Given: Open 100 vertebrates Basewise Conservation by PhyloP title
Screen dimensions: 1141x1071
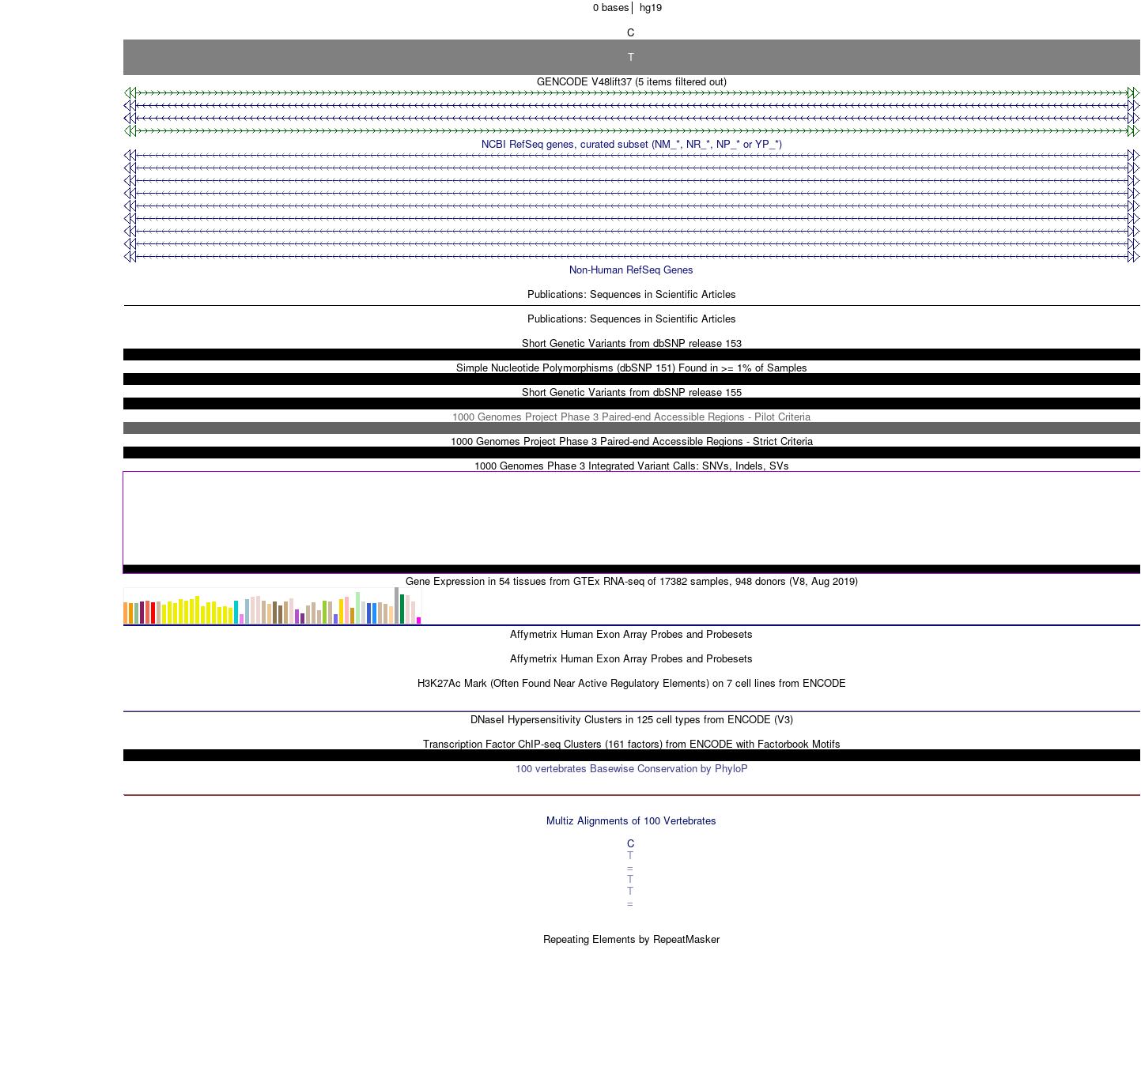Looking at the screenshot, I should pyautogui.click(x=631, y=768).
